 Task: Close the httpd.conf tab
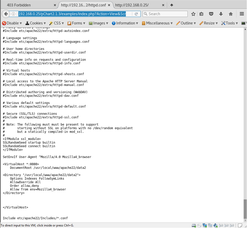pyautogui.click(x=109, y=5)
